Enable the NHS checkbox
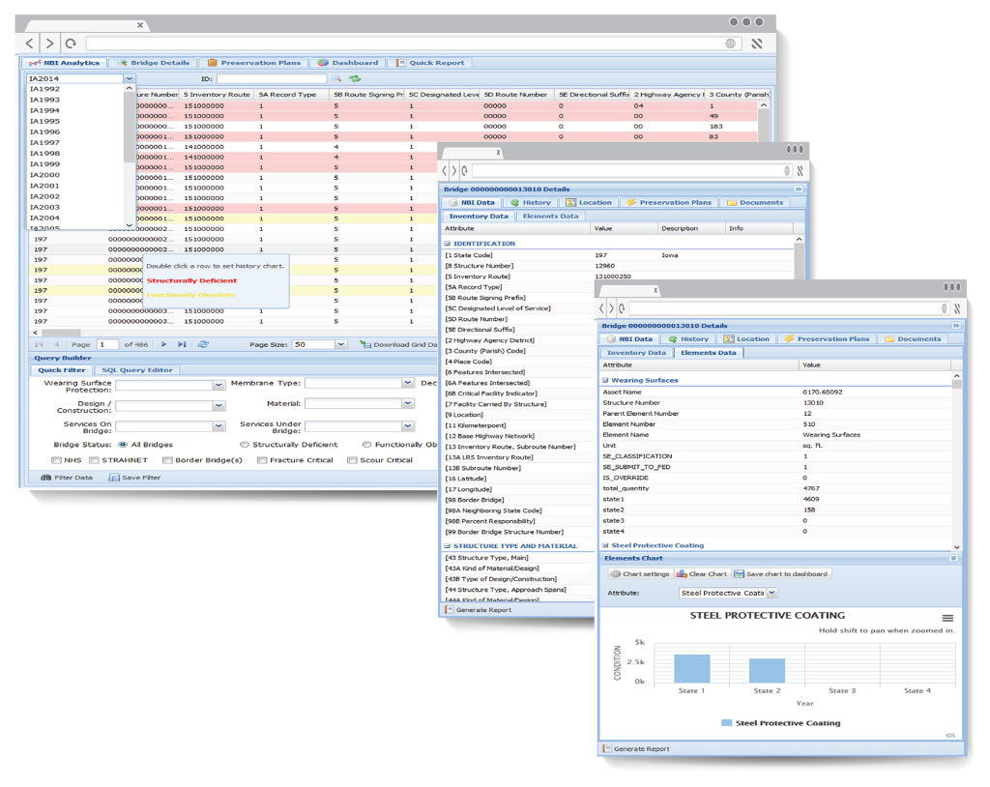The image size is (990, 787). point(57,460)
